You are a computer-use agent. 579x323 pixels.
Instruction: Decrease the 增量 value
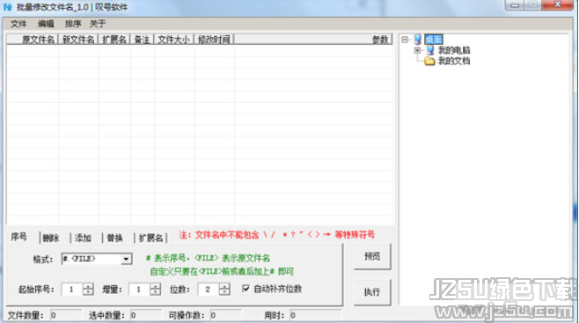coord(156,292)
